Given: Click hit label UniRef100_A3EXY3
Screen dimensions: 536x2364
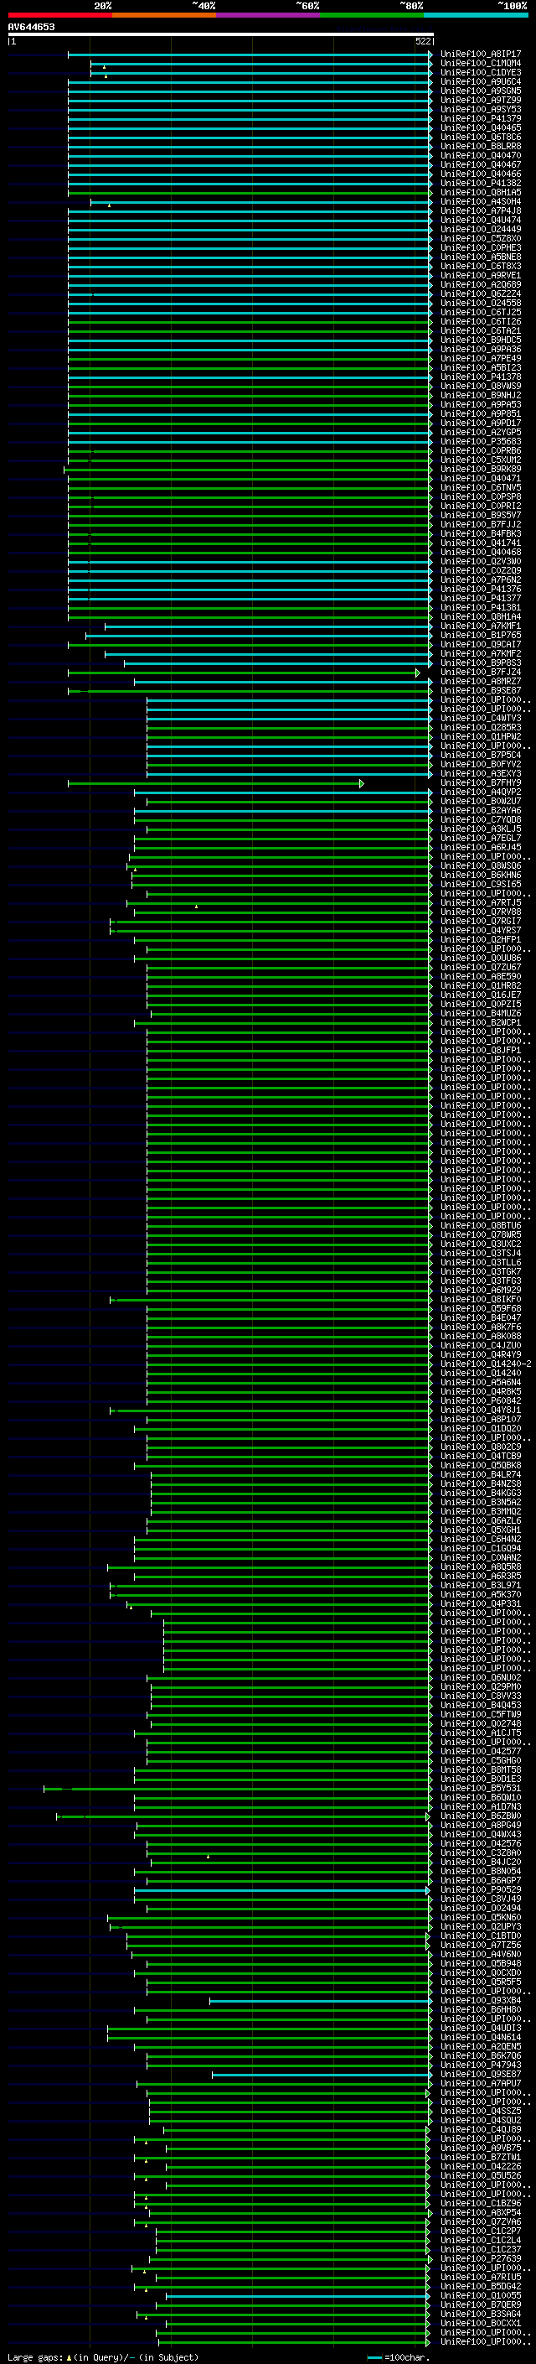Looking at the screenshot, I should click(480, 774).
